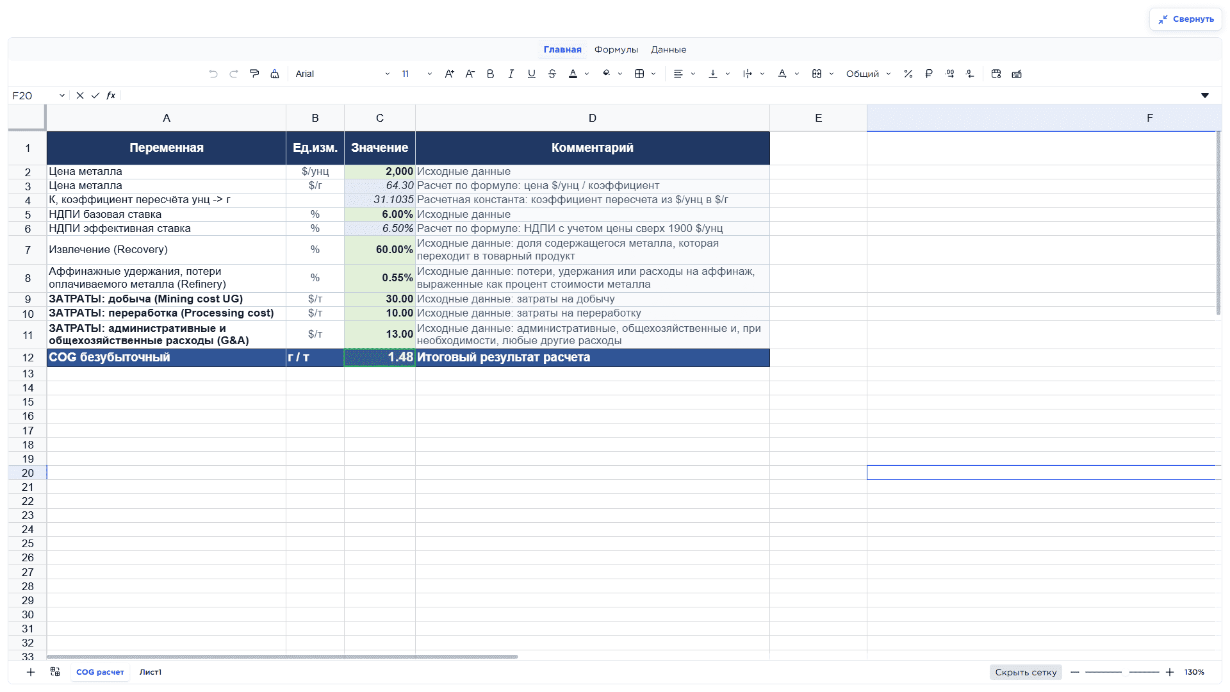Click the Свернуть button
This screenshot has width=1230, height=692.
(x=1186, y=19)
